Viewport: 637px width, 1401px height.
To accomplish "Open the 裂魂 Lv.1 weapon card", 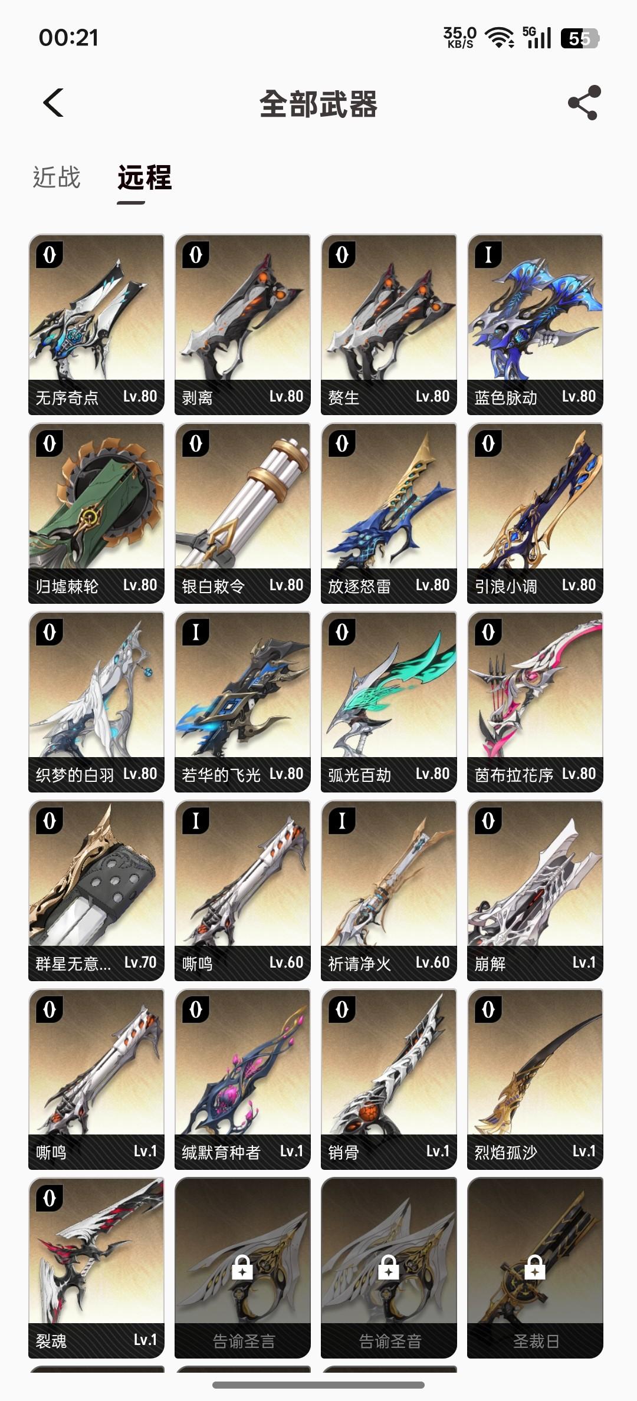I will click(x=96, y=1268).
